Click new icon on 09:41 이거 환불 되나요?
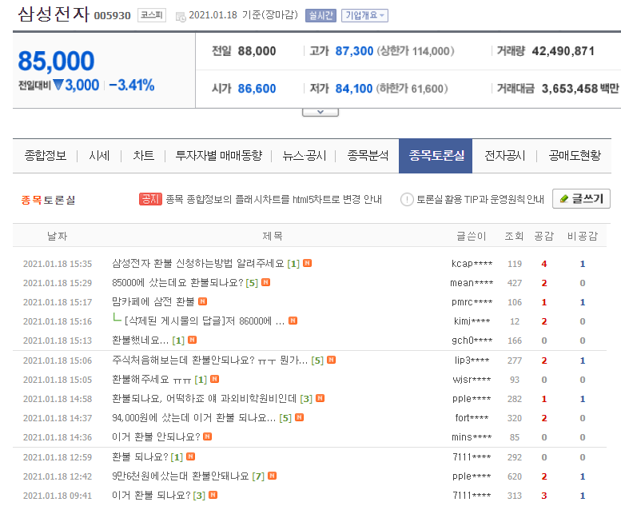This screenshot has width=621, height=510. tap(213, 495)
